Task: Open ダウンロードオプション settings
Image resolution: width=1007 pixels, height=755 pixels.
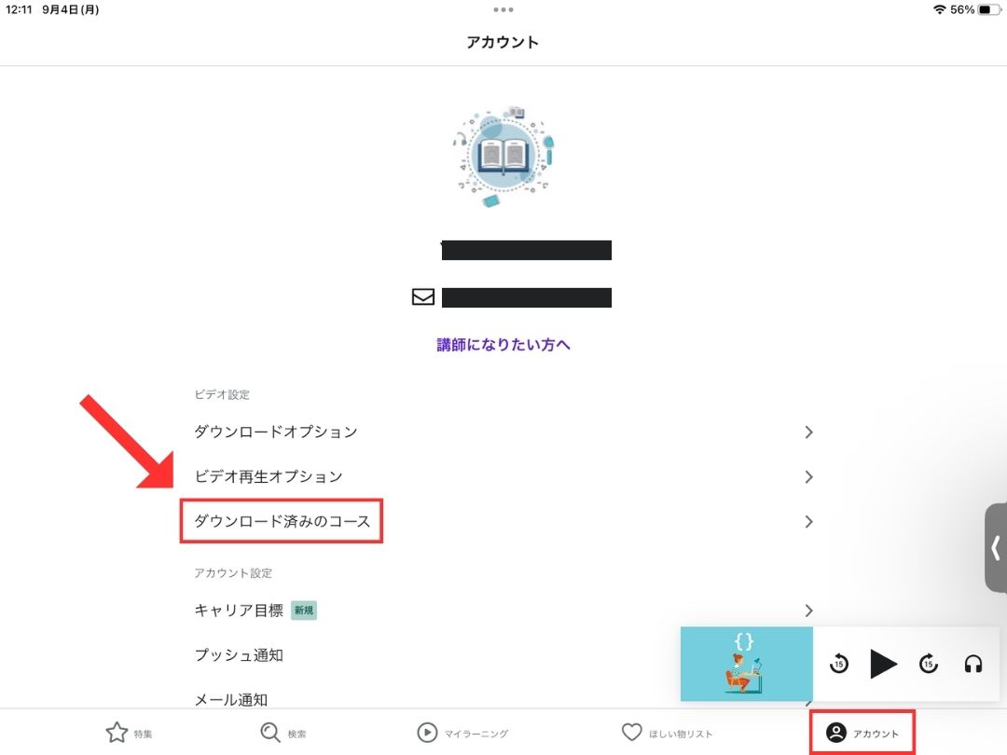Action: 276,432
